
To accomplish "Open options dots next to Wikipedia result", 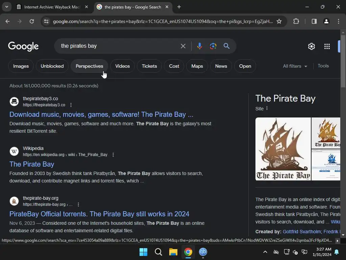I will pyautogui.click(x=113, y=154).
